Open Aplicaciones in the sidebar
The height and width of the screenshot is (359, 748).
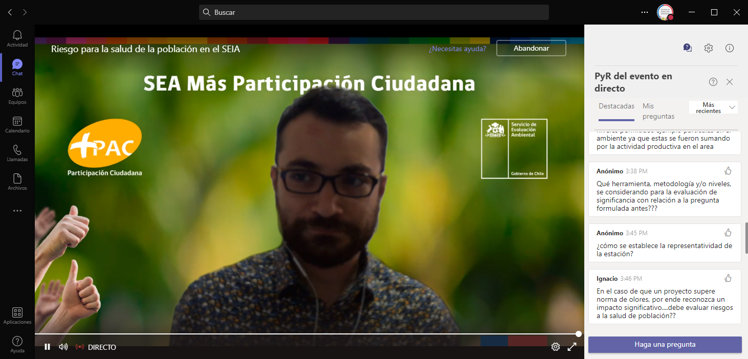17,316
